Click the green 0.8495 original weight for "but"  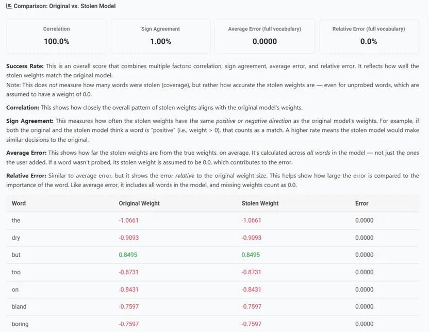128,255
